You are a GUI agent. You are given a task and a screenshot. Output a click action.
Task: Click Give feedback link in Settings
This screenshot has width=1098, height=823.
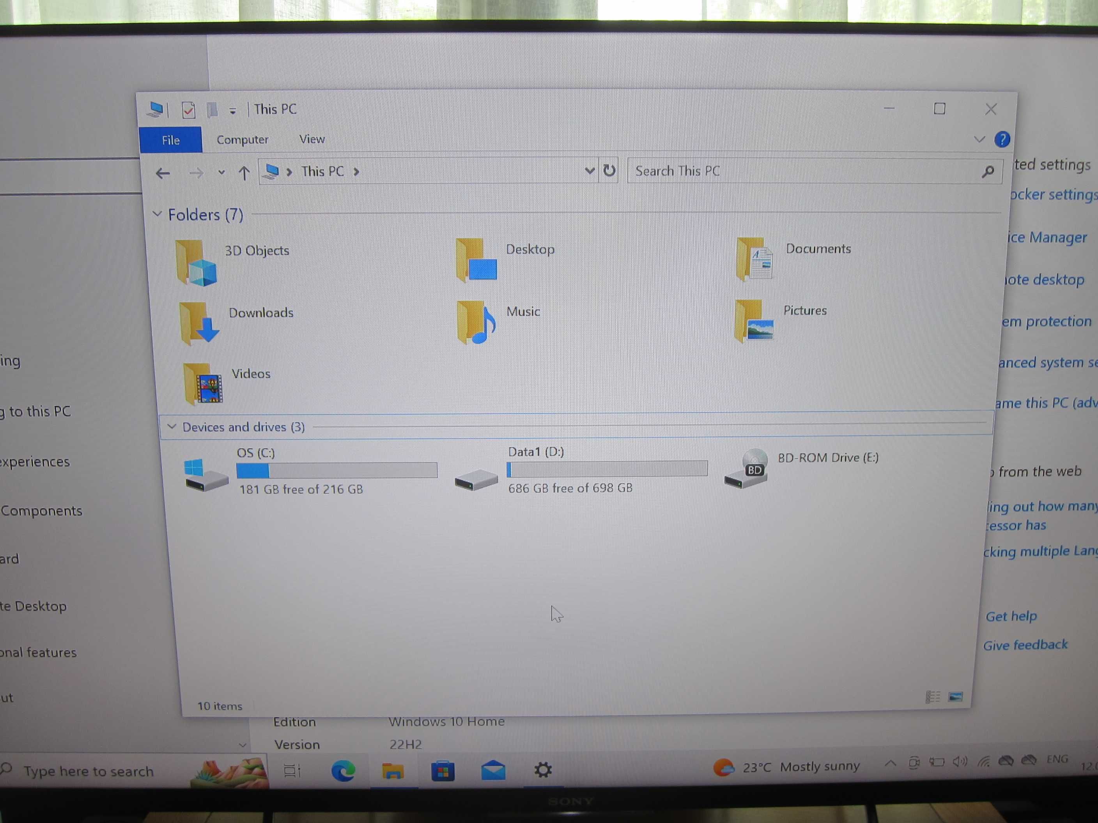[1025, 645]
